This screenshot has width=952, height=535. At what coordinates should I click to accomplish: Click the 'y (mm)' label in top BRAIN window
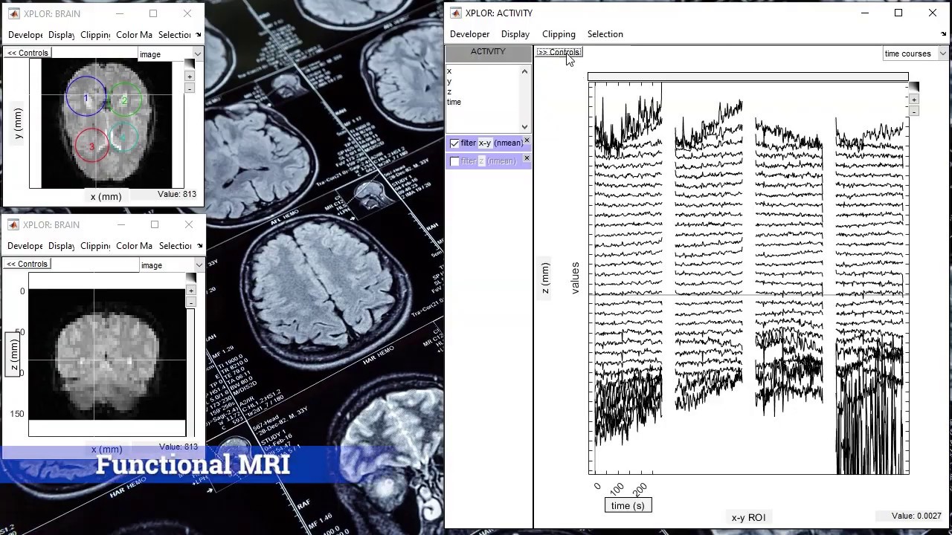click(18, 123)
